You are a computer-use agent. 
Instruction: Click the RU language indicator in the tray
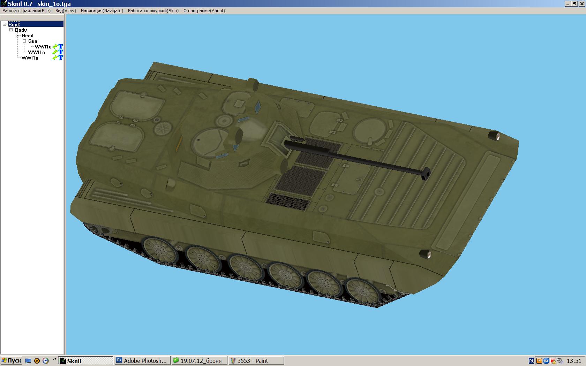[531, 361]
